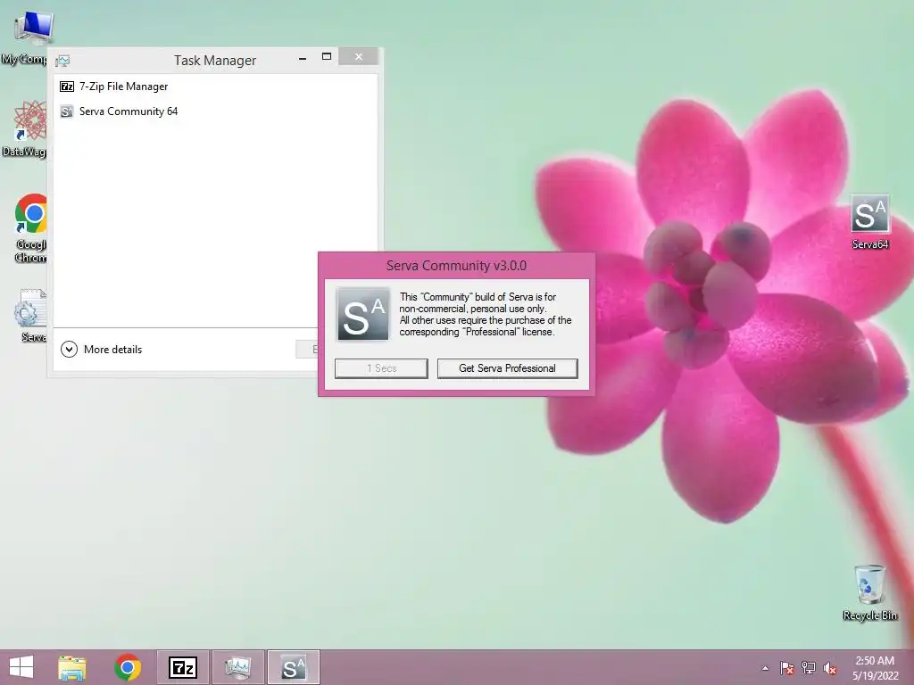The image size is (914, 685).
Task: Click the Serva Community v3.0.0 title bar
Action: (x=456, y=266)
